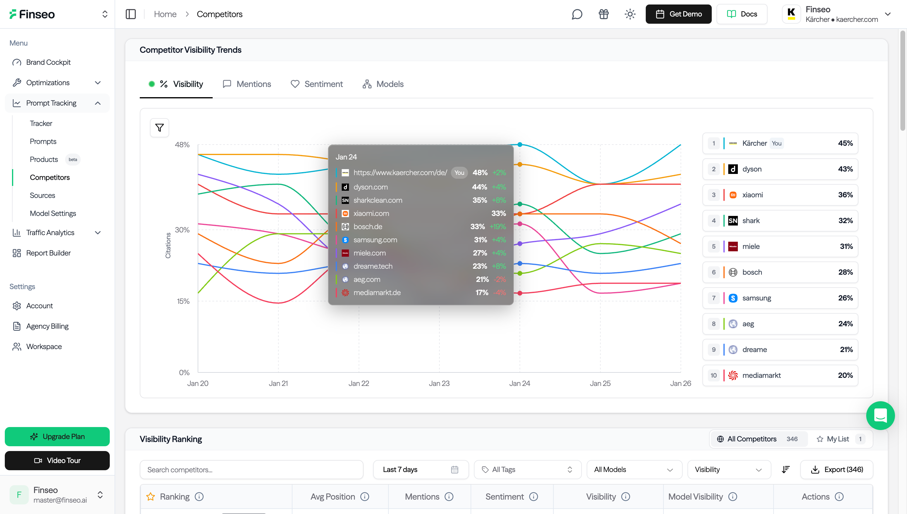Open the All Tags dropdown
This screenshot has width=907, height=514.
[x=527, y=470]
